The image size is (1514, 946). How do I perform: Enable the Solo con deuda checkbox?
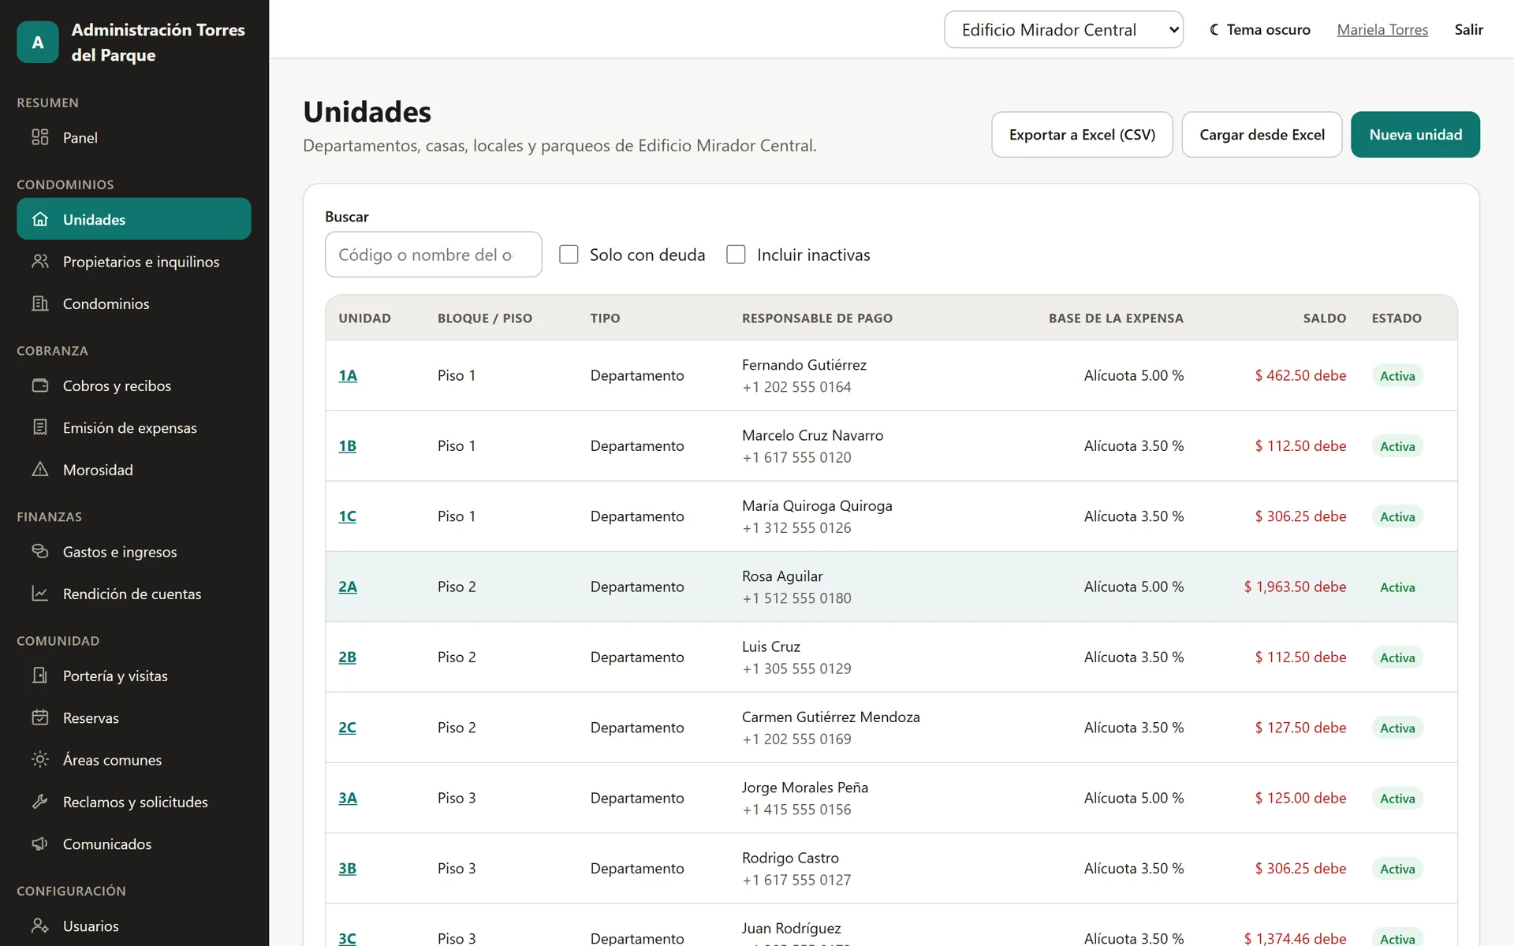point(569,255)
